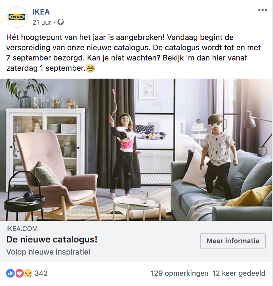Viewport: 273px width, 286px height.
Task: Click the blue Like reaction icon
Action: 10,273
